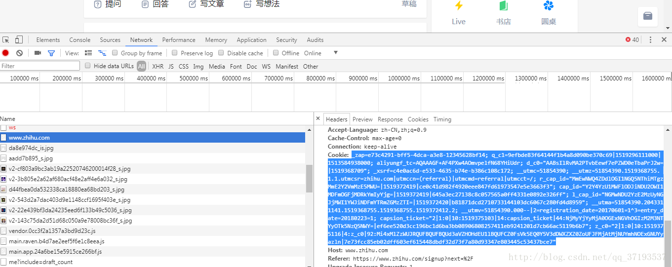The width and height of the screenshot is (672, 267).
Task: Select the All filter button
Action: [142, 66]
